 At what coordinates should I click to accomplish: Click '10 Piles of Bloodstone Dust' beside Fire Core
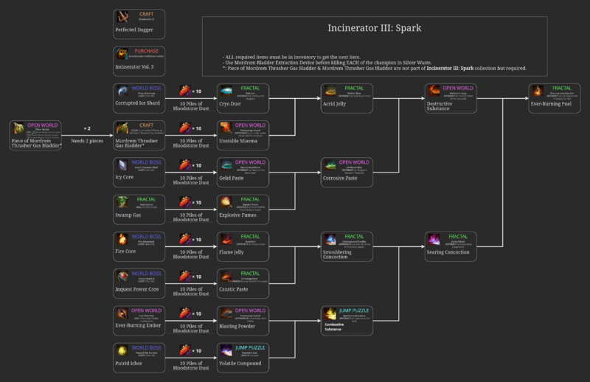pos(191,254)
